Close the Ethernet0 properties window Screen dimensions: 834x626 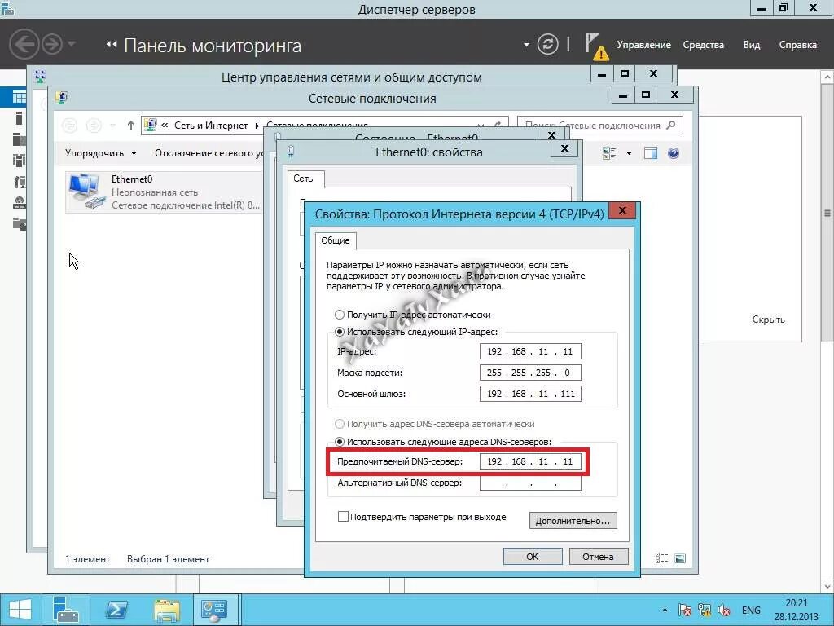(x=565, y=148)
